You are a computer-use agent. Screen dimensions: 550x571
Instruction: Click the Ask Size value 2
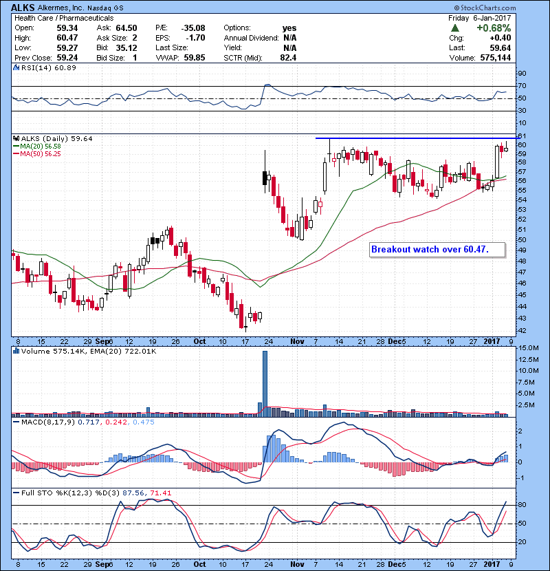(x=135, y=38)
